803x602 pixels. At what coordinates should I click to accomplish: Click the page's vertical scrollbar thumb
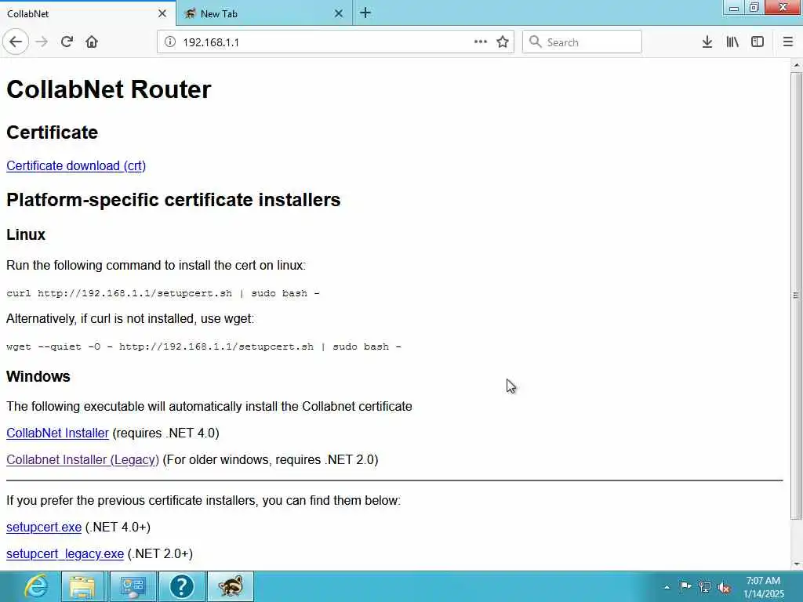point(797,296)
